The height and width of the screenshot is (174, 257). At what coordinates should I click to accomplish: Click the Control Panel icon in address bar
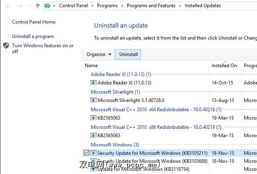tap(47, 6)
